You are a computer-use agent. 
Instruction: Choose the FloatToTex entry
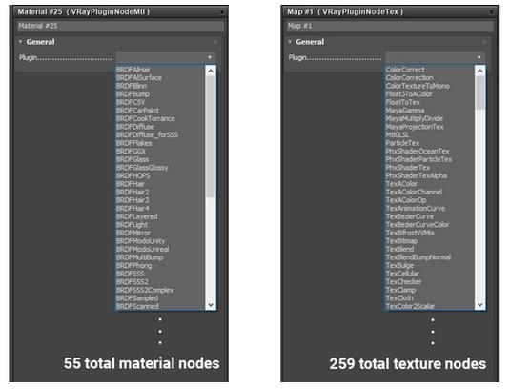pos(402,102)
